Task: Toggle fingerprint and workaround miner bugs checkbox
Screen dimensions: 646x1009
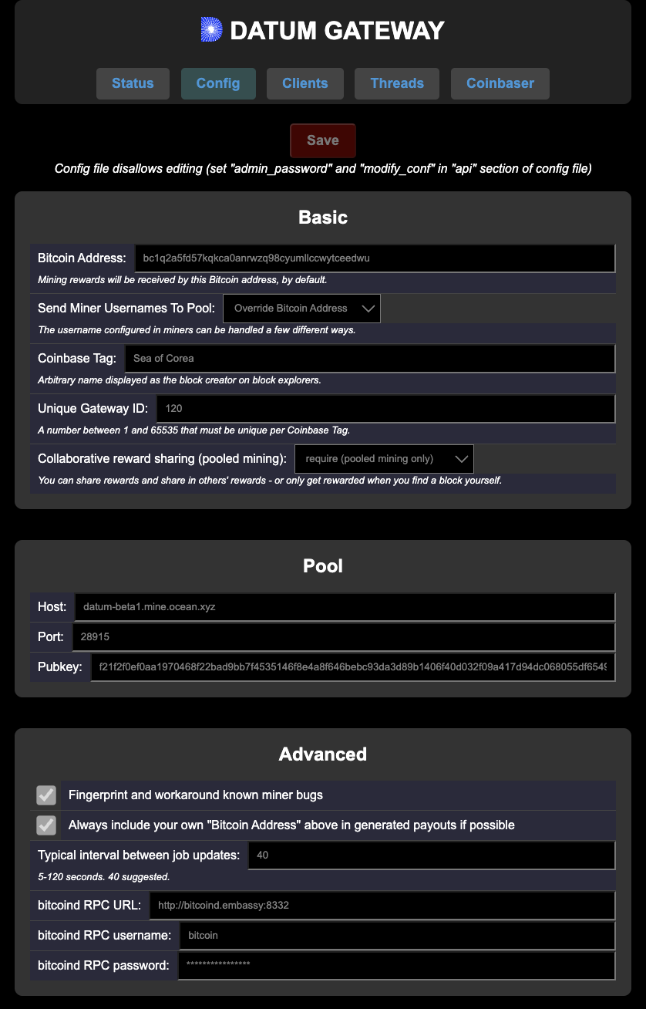Action: coord(46,795)
